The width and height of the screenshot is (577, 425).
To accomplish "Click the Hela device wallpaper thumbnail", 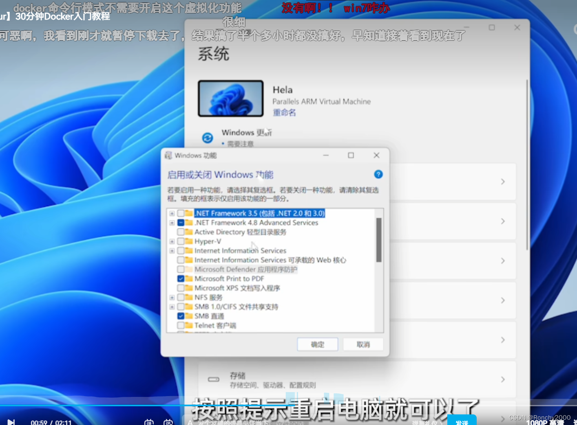I will coord(231,99).
